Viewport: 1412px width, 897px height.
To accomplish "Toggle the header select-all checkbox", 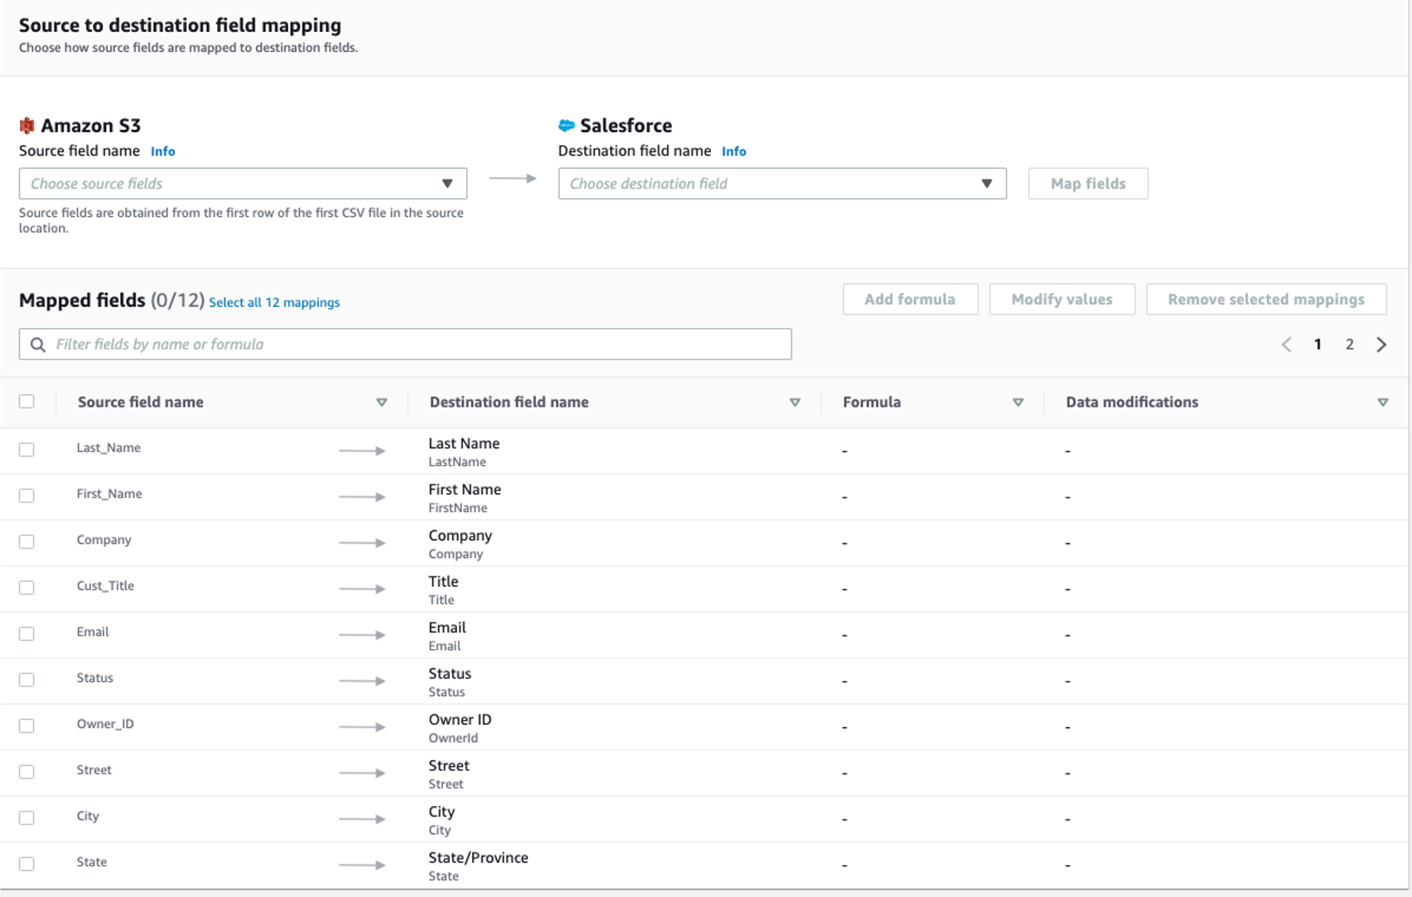I will [27, 402].
